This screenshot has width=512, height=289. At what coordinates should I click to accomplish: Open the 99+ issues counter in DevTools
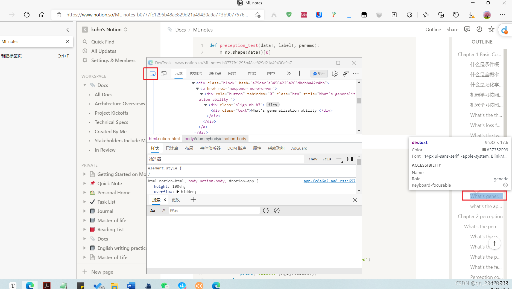[x=319, y=74]
